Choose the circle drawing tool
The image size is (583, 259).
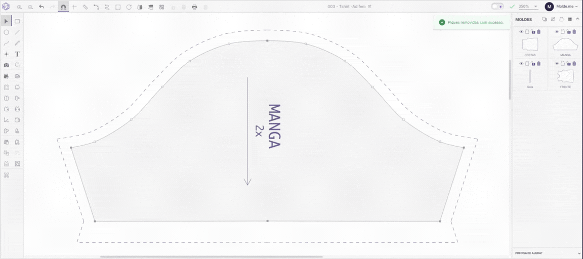click(x=6, y=32)
